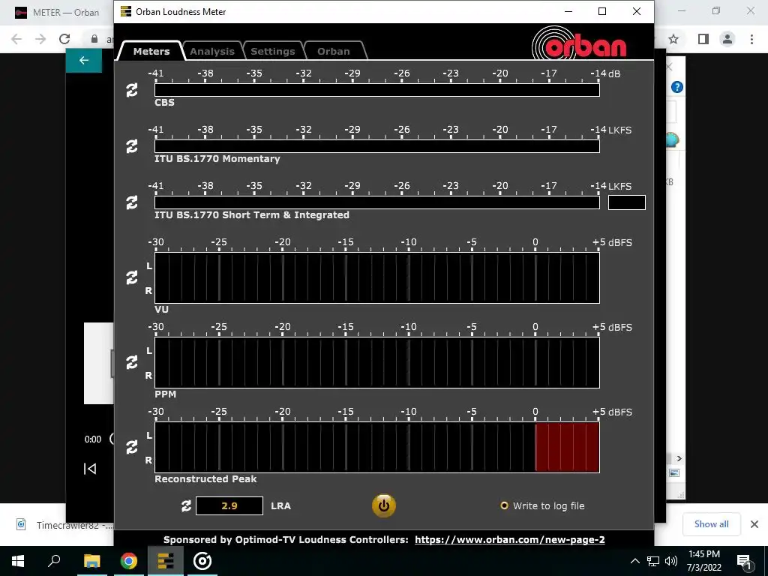Open the orban.com sponsor link
Image resolution: width=768 pixels, height=576 pixels.
pyautogui.click(x=509, y=540)
